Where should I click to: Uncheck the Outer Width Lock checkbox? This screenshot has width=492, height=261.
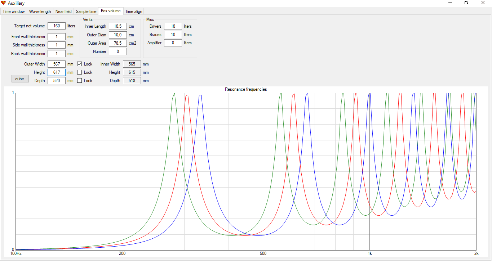pyautogui.click(x=80, y=64)
